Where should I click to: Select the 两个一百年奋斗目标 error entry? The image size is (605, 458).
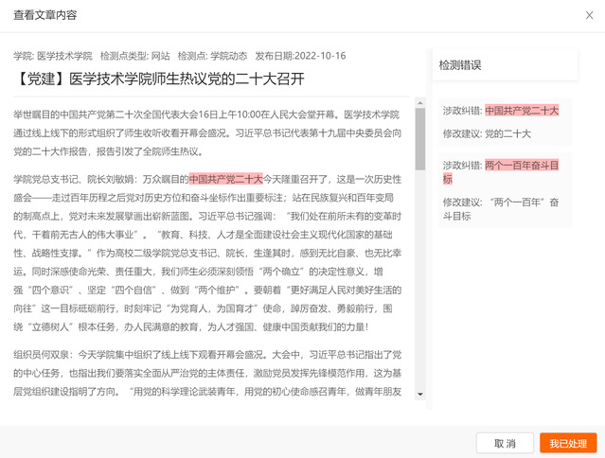click(x=501, y=171)
